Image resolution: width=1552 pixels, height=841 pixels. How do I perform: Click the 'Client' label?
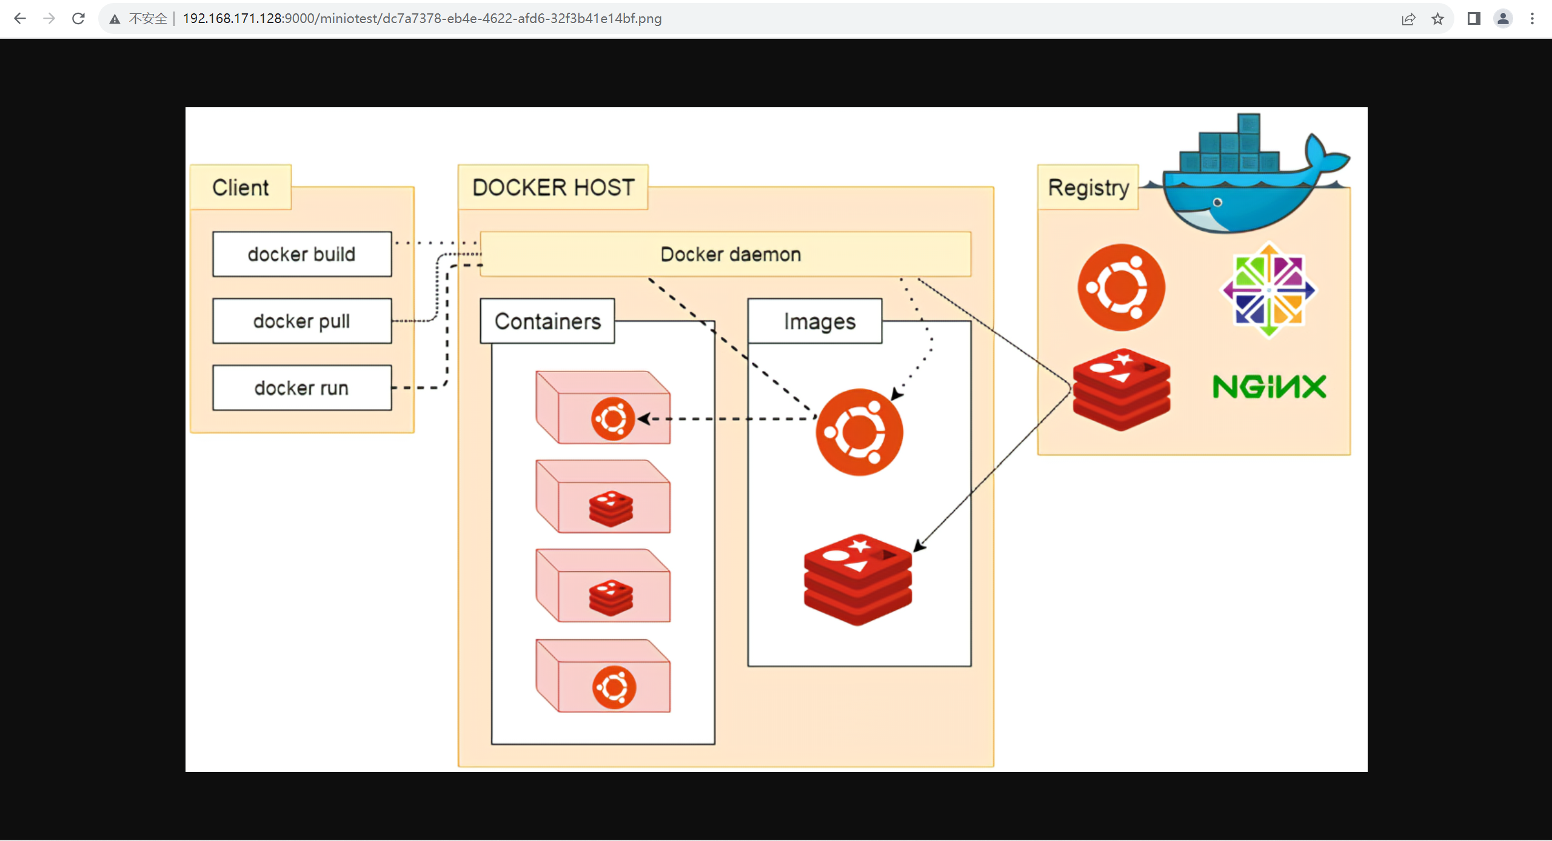(241, 187)
